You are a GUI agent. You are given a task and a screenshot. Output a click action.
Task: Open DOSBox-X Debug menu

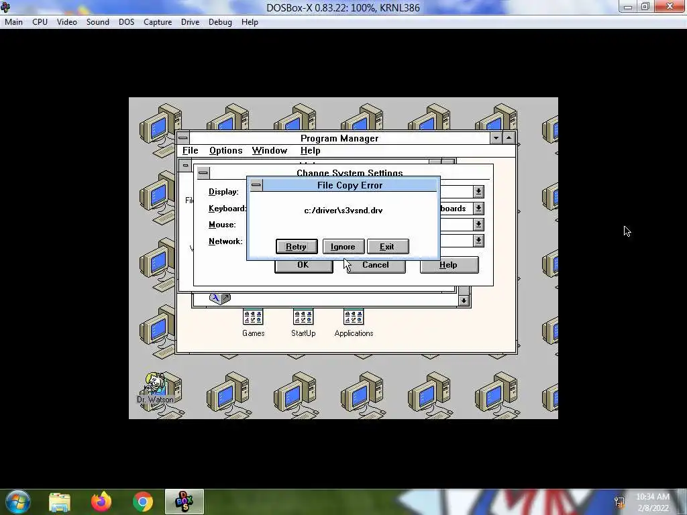click(220, 22)
